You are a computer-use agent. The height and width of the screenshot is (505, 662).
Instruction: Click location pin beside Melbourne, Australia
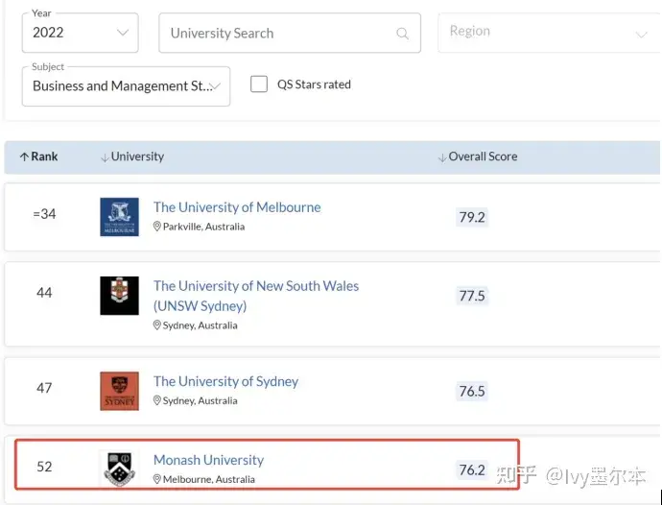point(157,479)
